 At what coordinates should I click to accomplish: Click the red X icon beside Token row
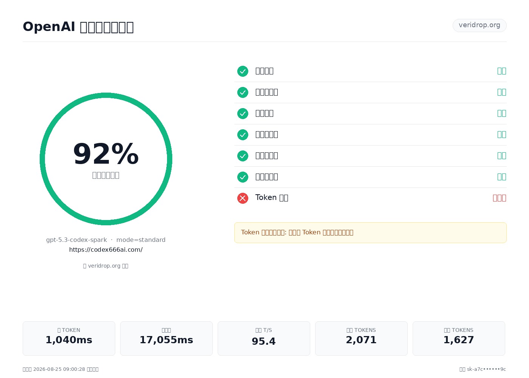pyautogui.click(x=243, y=198)
